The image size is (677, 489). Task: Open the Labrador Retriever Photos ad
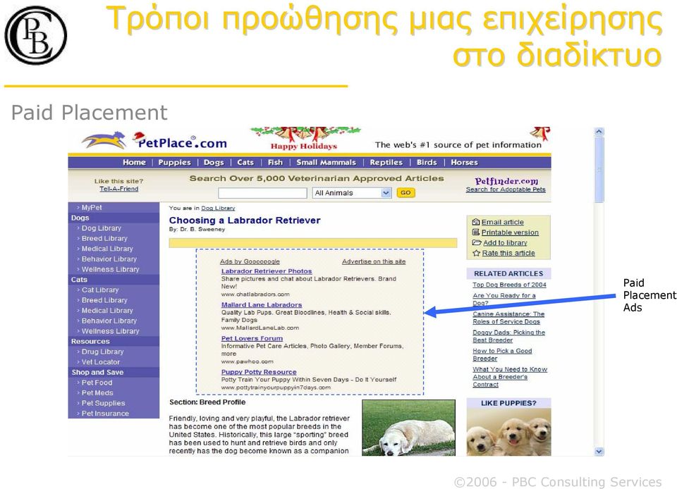[267, 271]
